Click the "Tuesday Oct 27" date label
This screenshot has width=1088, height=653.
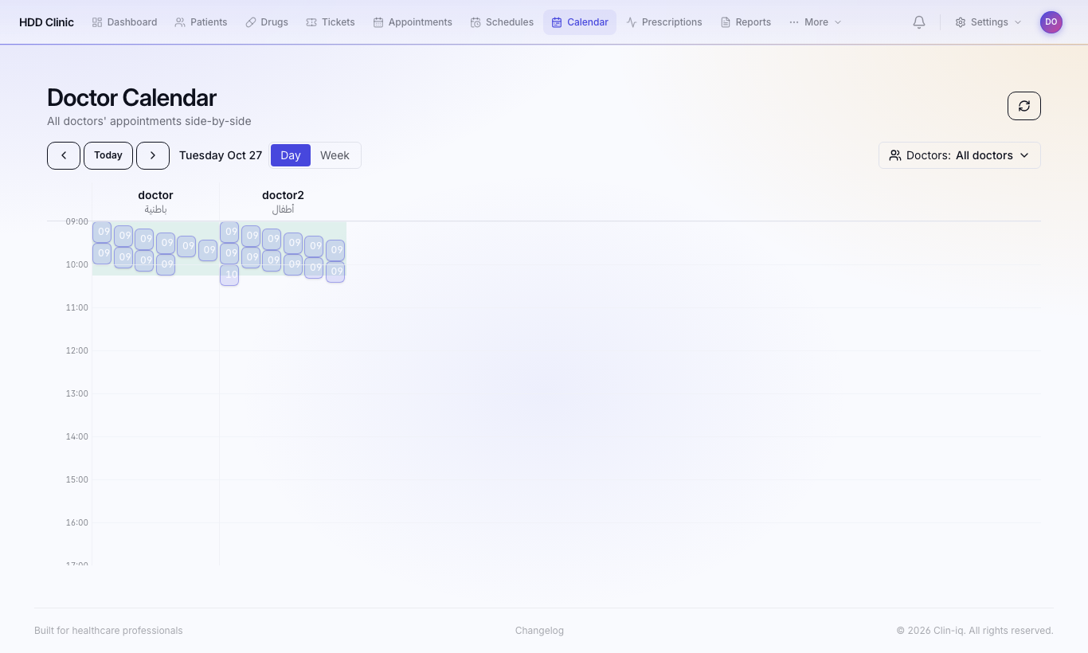click(x=221, y=155)
